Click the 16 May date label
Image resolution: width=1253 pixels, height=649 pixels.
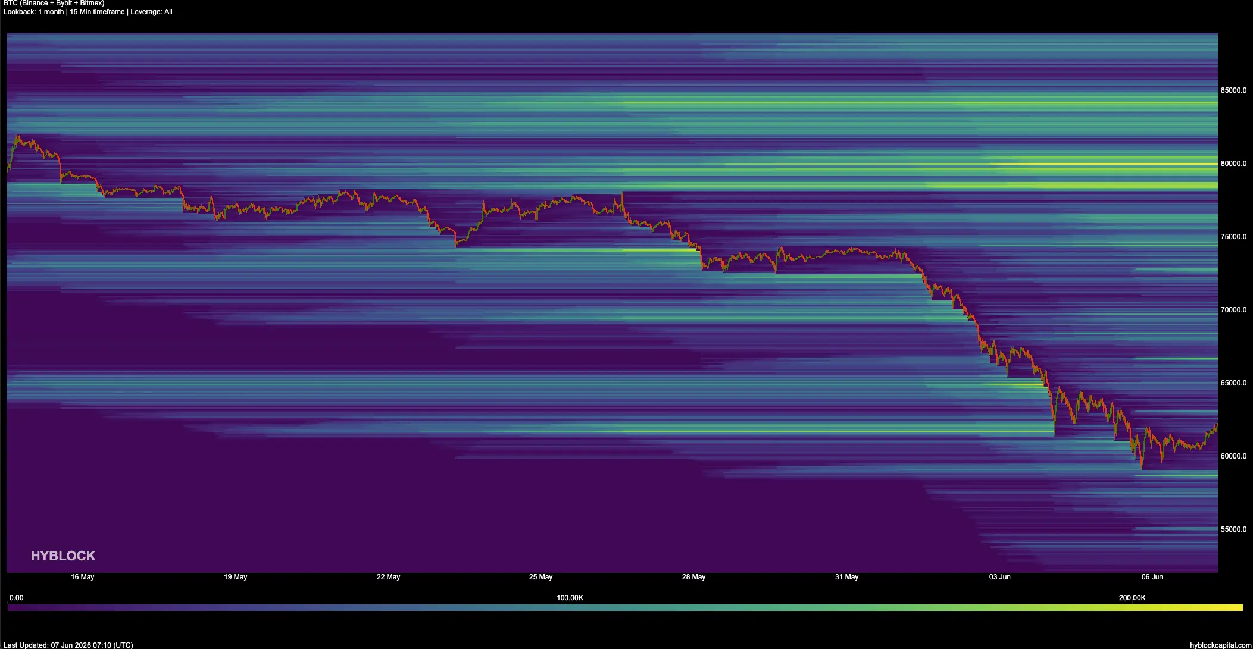click(x=83, y=577)
